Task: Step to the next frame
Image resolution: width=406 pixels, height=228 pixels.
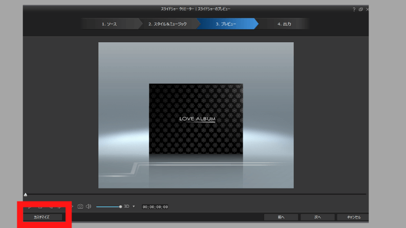Action: coord(60,206)
